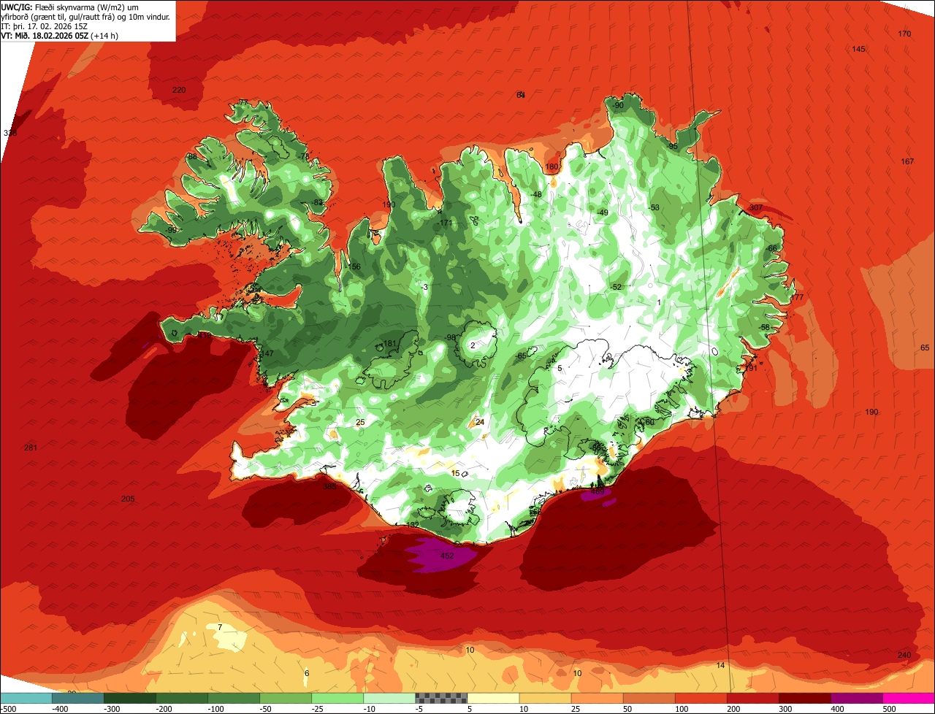Image resolution: width=935 pixels, height=714 pixels.
Task: Click the '338' value at the left map edge
Action: 10,133
